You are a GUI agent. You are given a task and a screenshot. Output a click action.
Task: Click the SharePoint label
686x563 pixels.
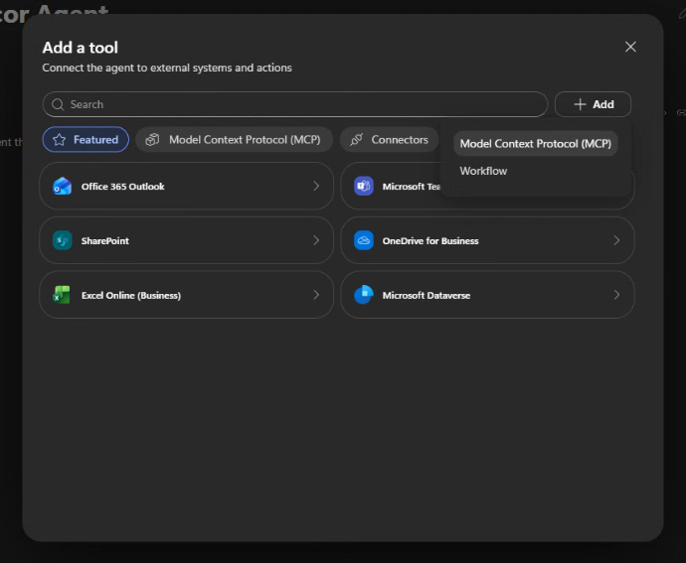pos(105,241)
